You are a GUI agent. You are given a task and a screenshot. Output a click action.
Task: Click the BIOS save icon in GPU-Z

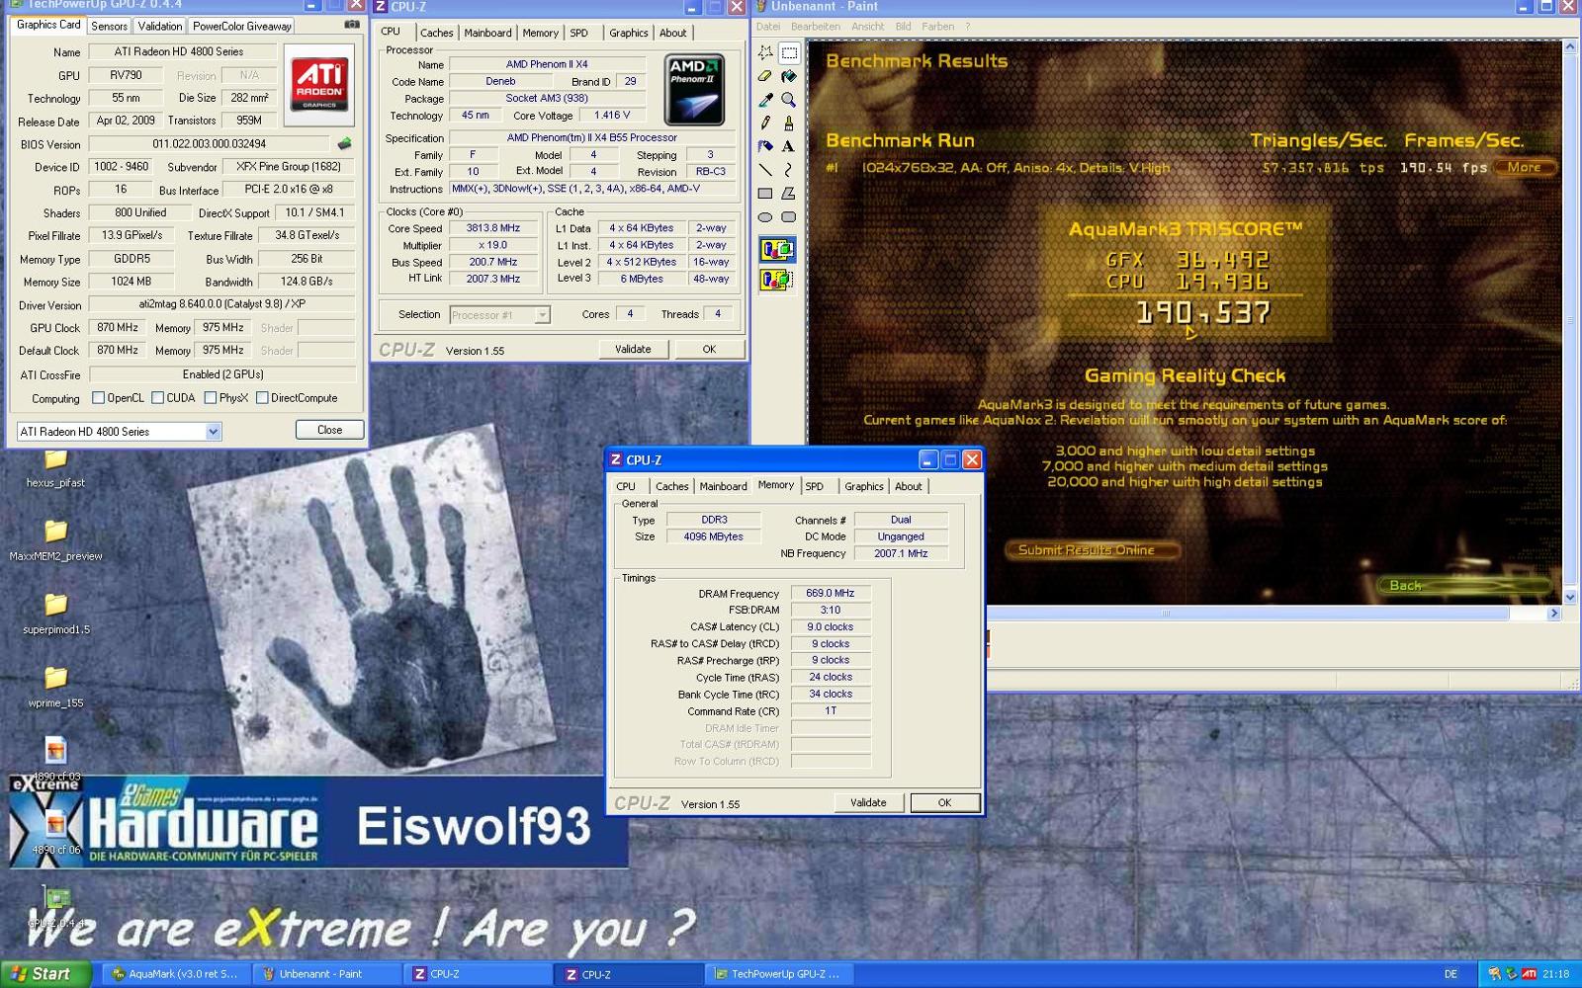(344, 144)
